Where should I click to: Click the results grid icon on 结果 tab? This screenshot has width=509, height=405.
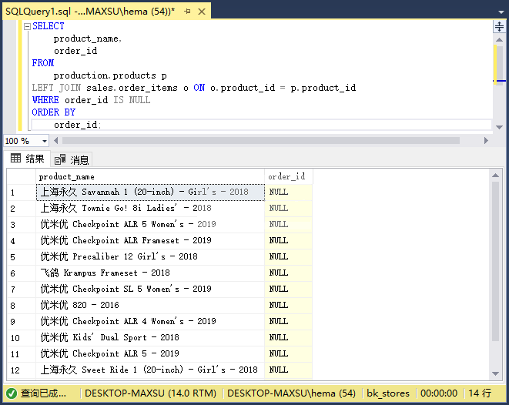pyautogui.click(x=15, y=159)
